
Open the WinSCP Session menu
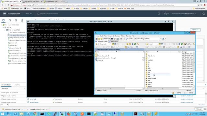117,36
